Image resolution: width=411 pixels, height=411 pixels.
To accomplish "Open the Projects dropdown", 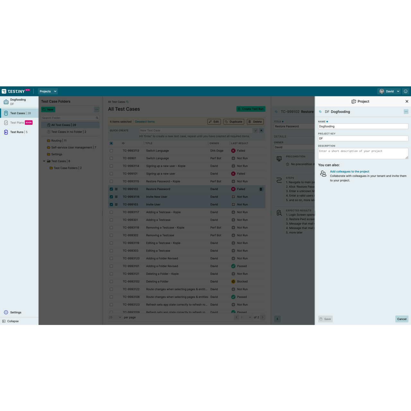I will (48, 92).
